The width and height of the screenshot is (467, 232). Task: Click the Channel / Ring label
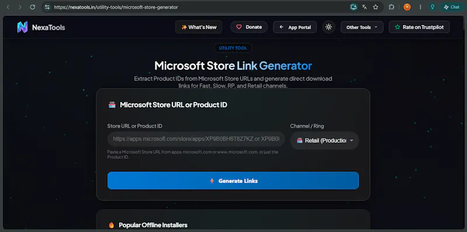click(x=307, y=126)
